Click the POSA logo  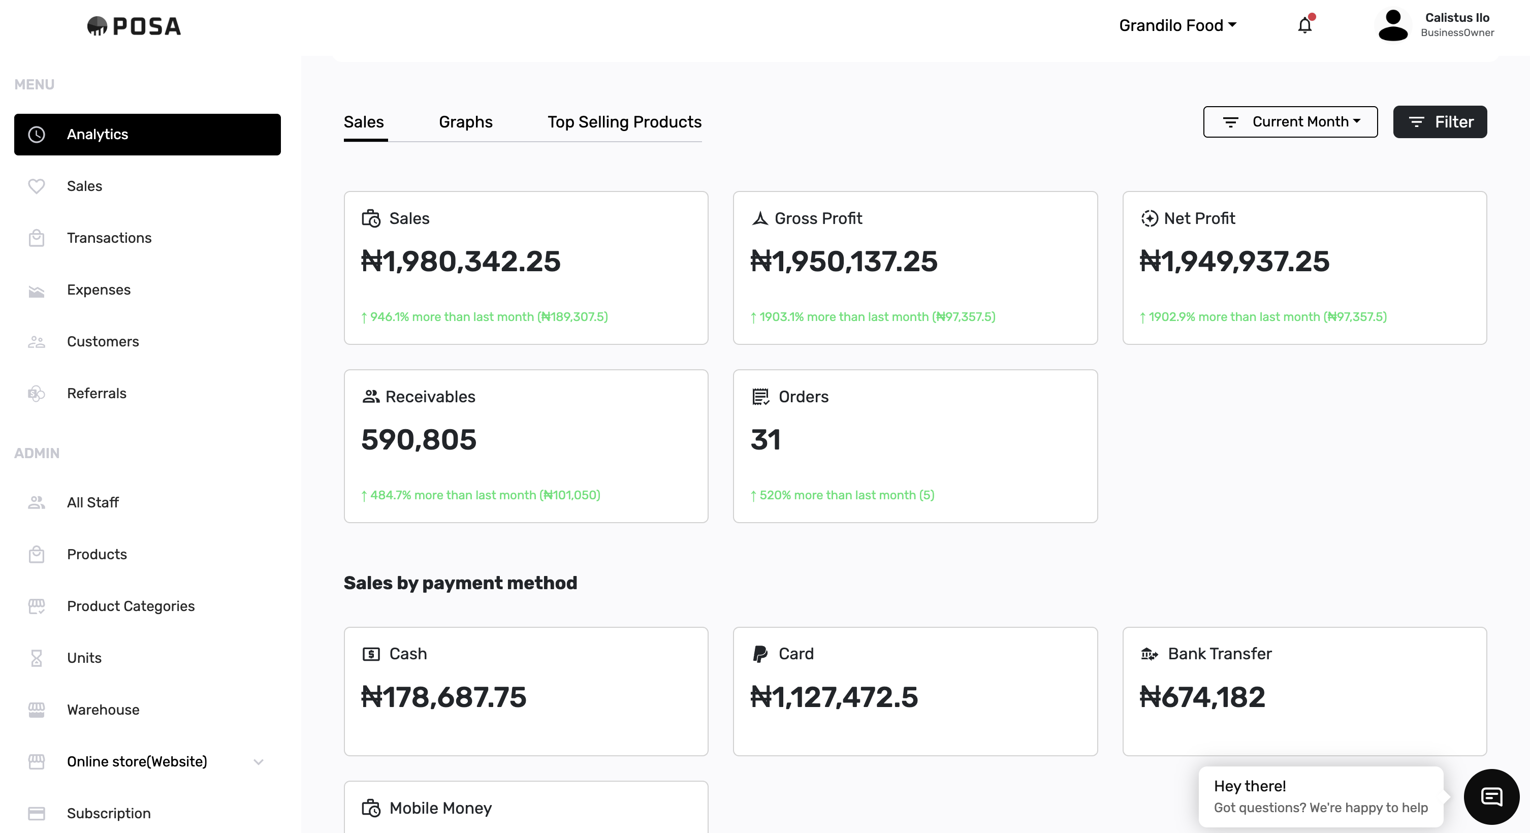coord(134,25)
